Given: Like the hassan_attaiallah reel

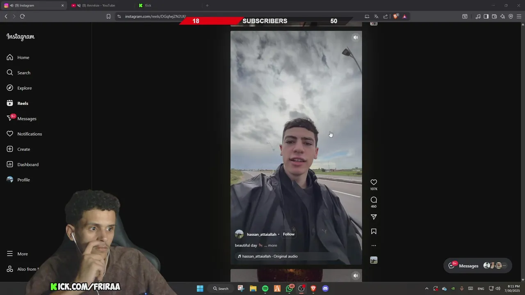Looking at the screenshot, I should click(x=374, y=182).
